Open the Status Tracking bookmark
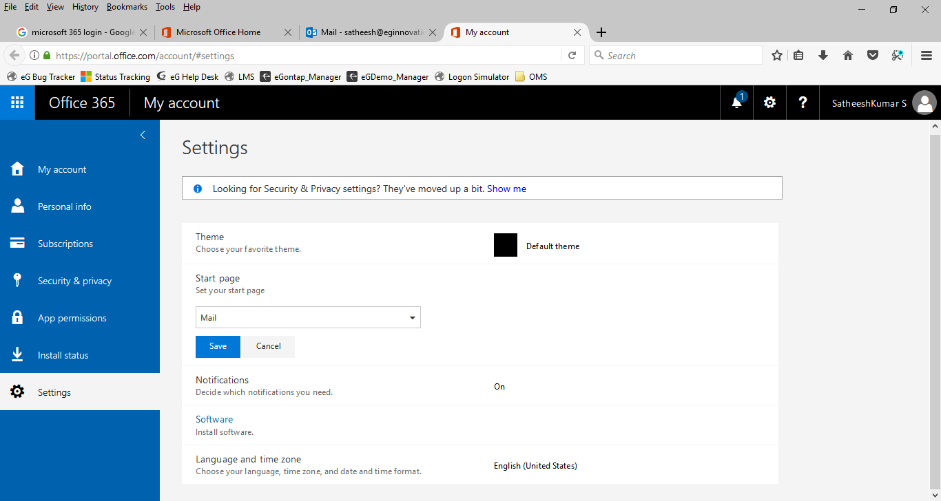The height and width of the screenshot is (501, 941). coord(116,77)
